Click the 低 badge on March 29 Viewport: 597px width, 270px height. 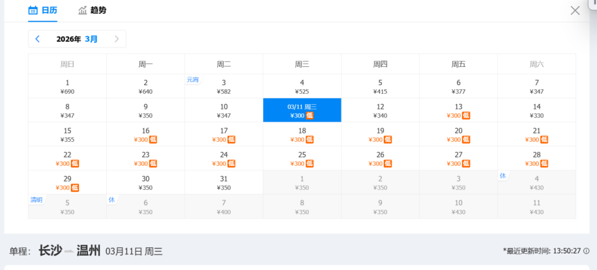click(75, 188)
